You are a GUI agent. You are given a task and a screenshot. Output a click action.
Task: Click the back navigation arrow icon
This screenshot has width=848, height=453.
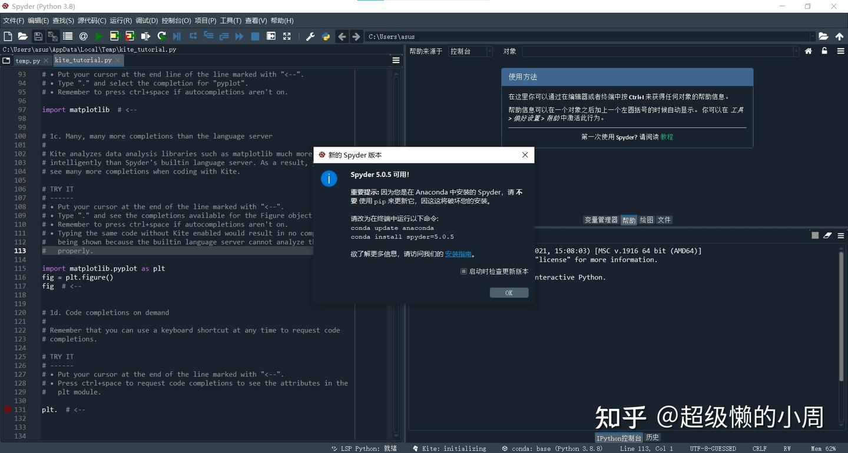(342, 36)
